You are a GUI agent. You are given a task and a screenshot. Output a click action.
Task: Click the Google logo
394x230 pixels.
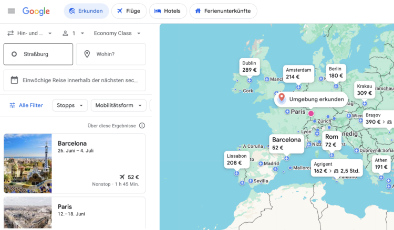pyautogui.click(x=36, y=11)
